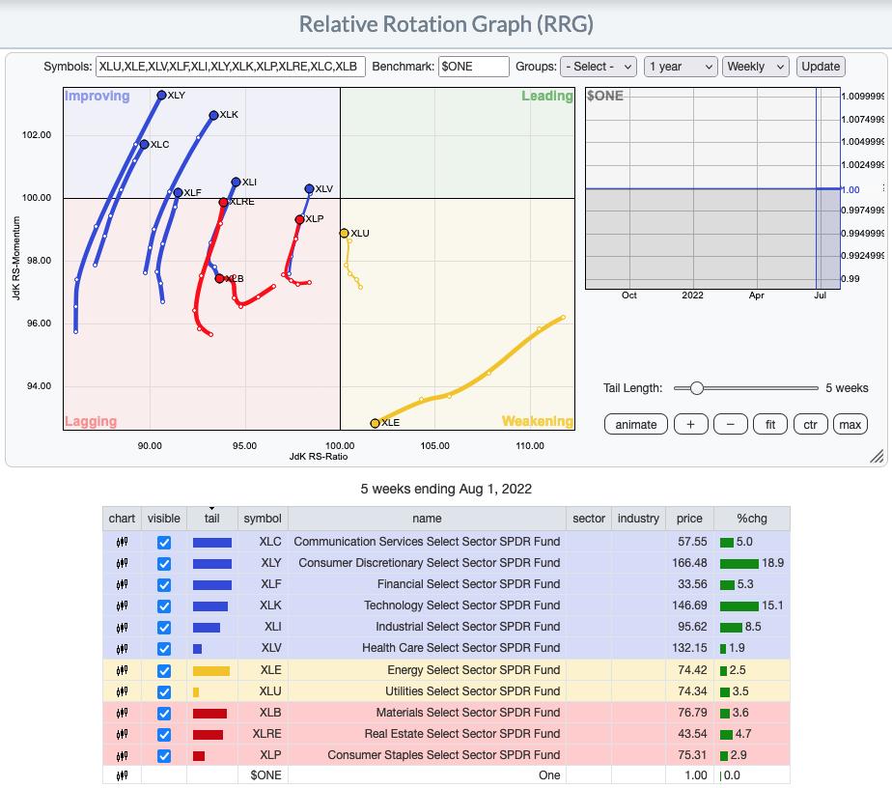
Task: Sort table by price column
Action: pos(689,519)
